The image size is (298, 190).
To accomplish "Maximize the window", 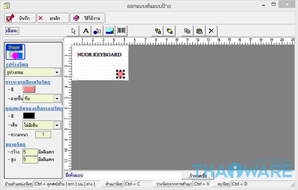I will [274, 5].
